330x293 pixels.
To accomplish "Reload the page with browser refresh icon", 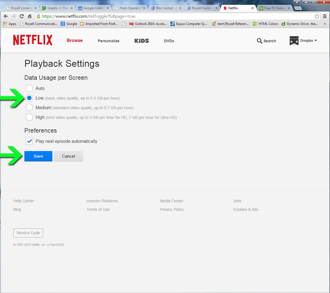I will (x=22, y=16).
